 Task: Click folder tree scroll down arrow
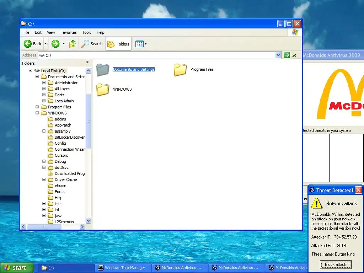tap(88, 220)
